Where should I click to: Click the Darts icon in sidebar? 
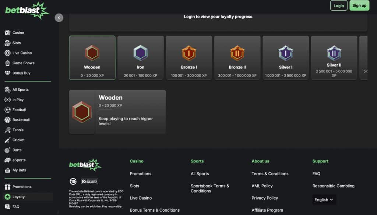[x=7, y=150]
